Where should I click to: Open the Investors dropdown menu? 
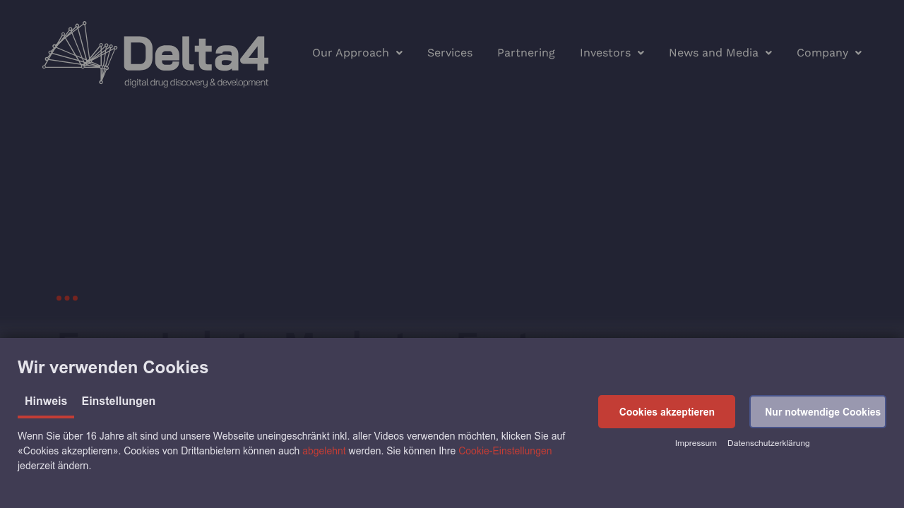605,53
